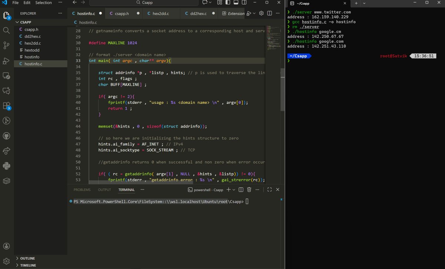Open the Live Share arrow icon
The height and width of the screenshot is (269, 445).
click(6, 151)
